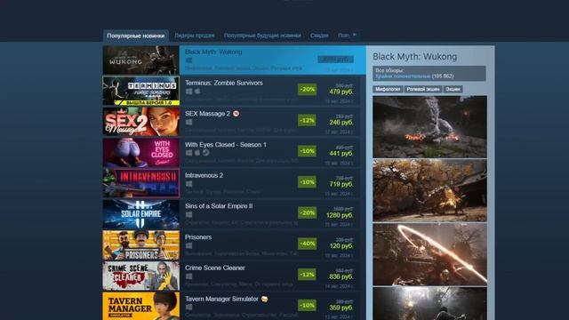Click the Windows icon under With Eyes Closed

coord(188,153)
